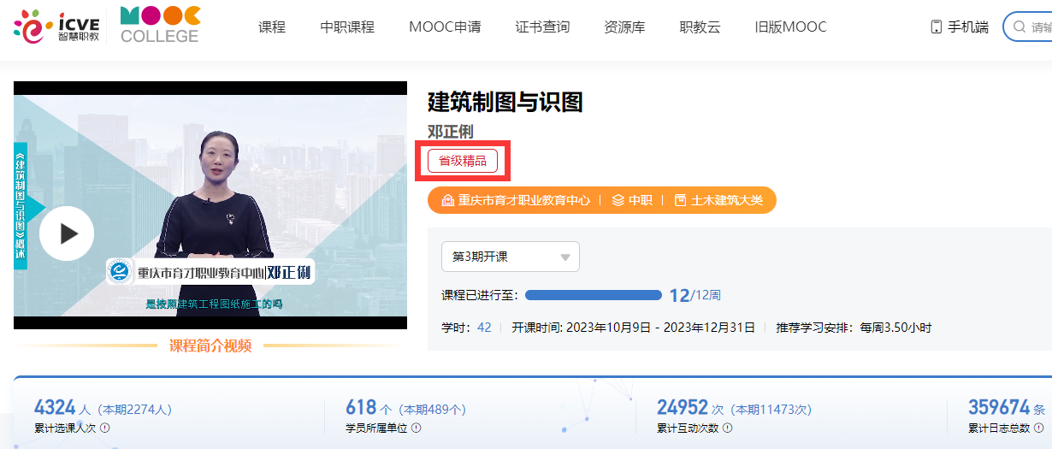Click info icon beside 学员所属单位
This screenshot has height=449, width=1052.
[x=417, y=428]
